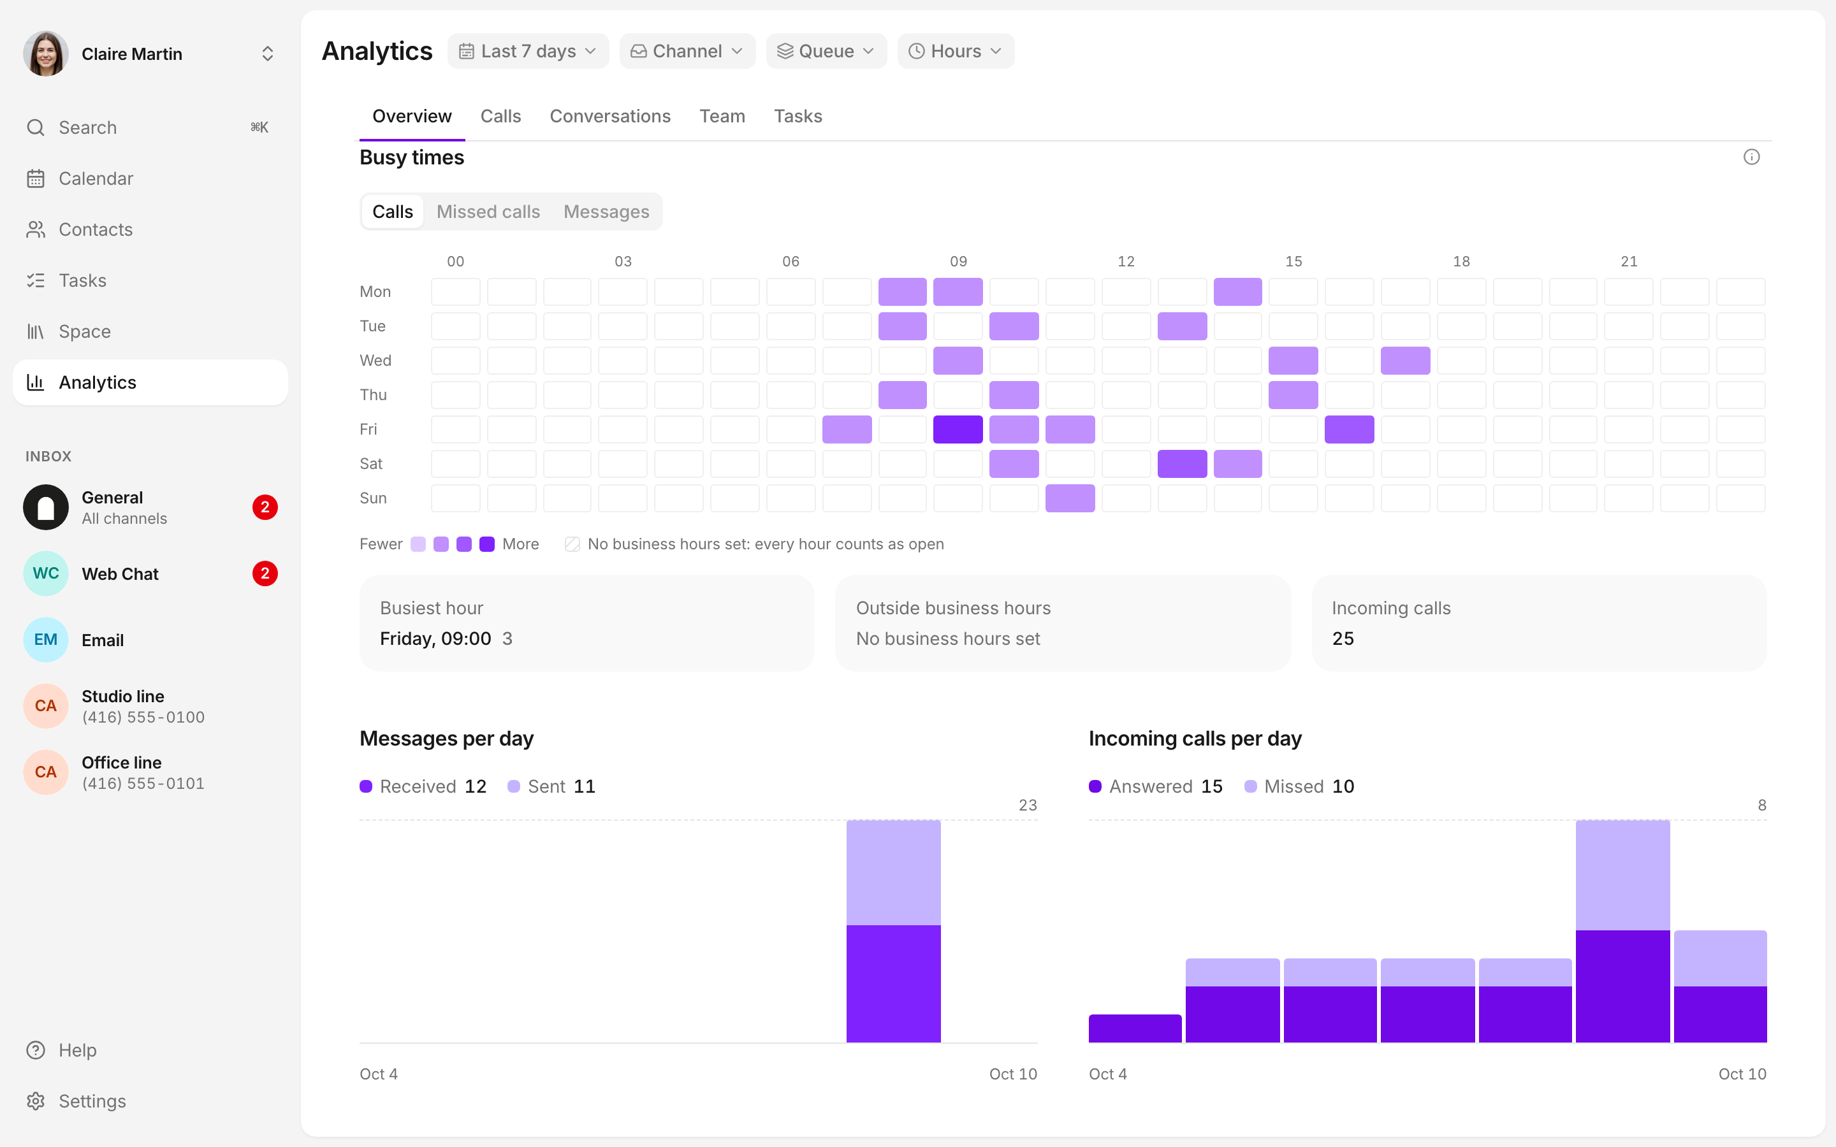Select Calls in Busy times toggle

[x=392, y=212]
